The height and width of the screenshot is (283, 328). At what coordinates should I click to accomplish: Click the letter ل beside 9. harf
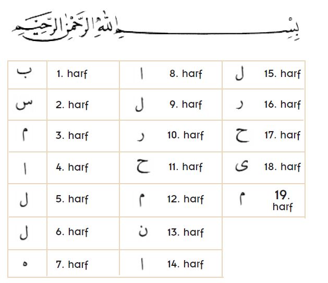click(x=140, y=104)
